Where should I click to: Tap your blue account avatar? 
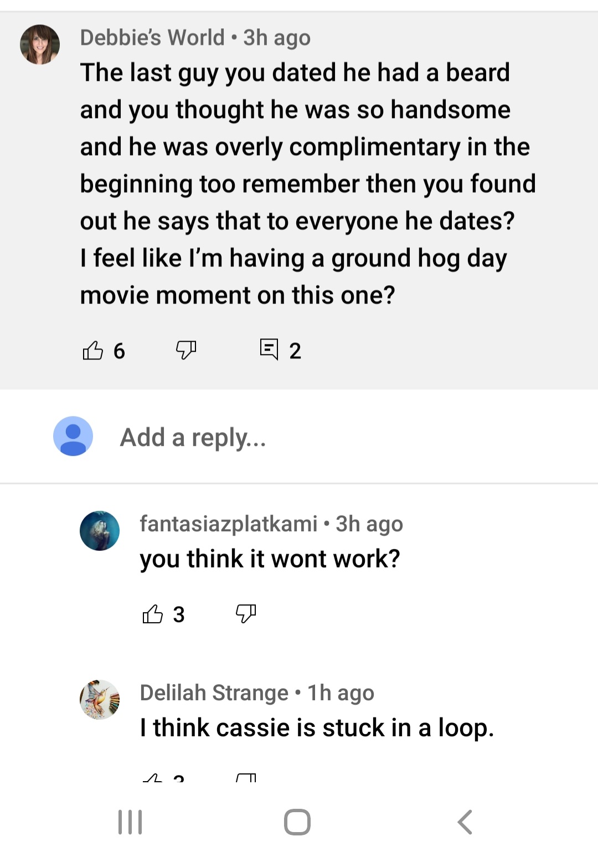pos(73,436)
